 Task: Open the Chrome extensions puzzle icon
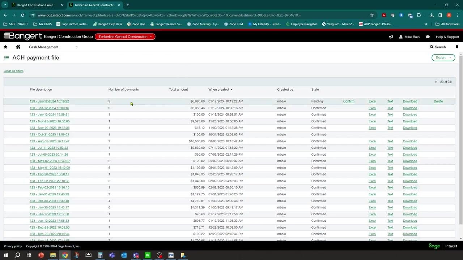click(x=419, y=15)
